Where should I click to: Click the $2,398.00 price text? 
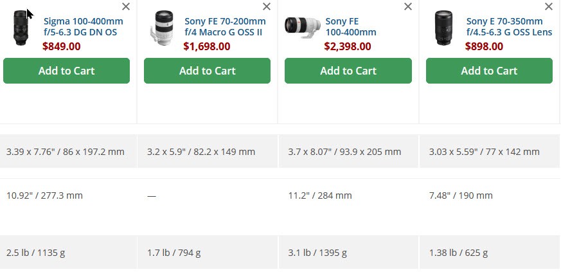tap(348, 46)
